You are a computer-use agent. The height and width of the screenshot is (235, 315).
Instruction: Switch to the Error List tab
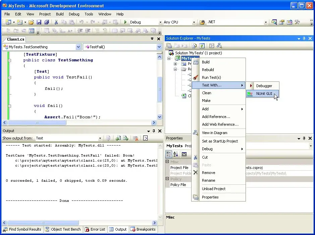[95, 229]
